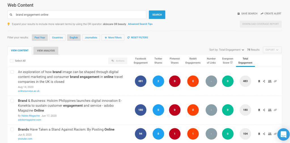This screenshot has width=290, height=143.
Task: Share the onlinesurveys.ac.uk article
Action: 264,81
